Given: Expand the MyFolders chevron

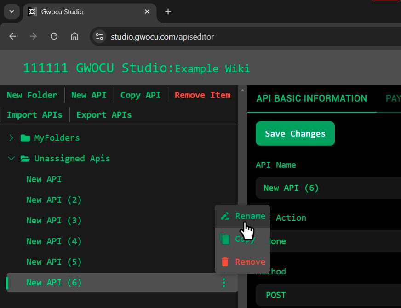Looking at the screenshot, I should pos(11,138).
